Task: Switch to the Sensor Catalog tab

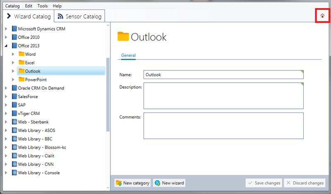Action: 79,16
